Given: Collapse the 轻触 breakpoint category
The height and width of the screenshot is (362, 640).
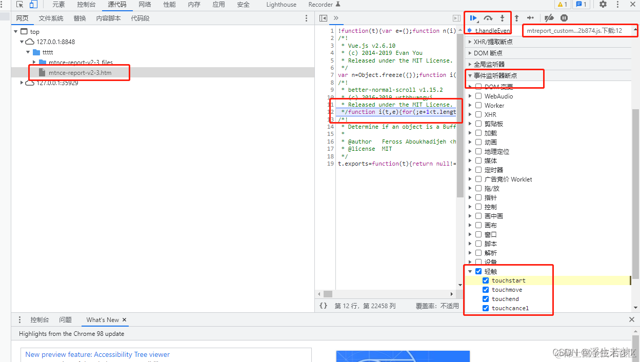Looking at the screenshot, I should [470, 271].
